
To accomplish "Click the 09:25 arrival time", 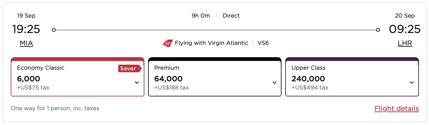I will pyautogui.click(x=405, y=29).
